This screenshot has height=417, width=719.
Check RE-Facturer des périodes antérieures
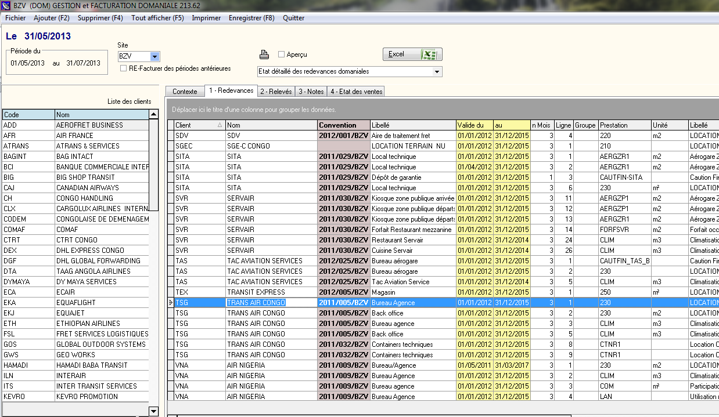[124, 68]
